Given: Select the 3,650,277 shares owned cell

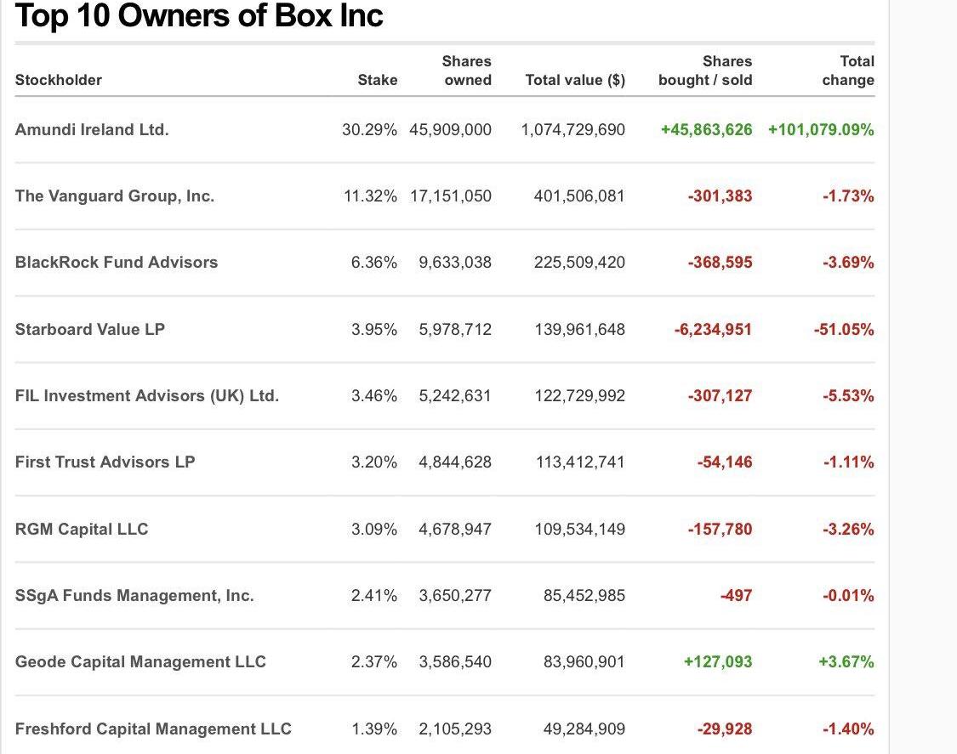Looking at the screenshot, I should click(x=455, y=595).
